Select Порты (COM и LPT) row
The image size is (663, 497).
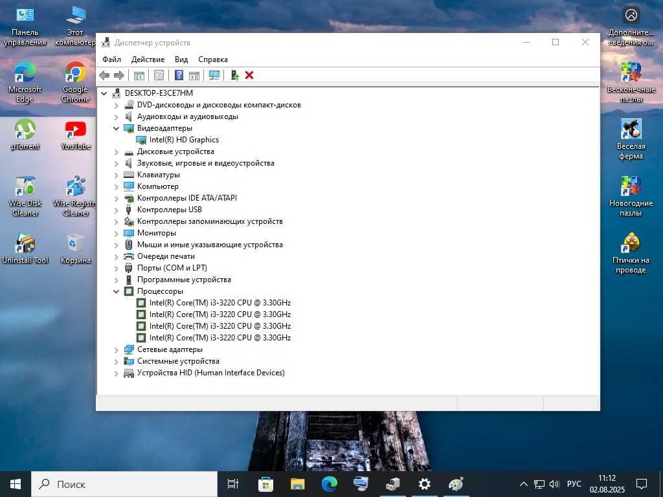[x=172, y=268]
